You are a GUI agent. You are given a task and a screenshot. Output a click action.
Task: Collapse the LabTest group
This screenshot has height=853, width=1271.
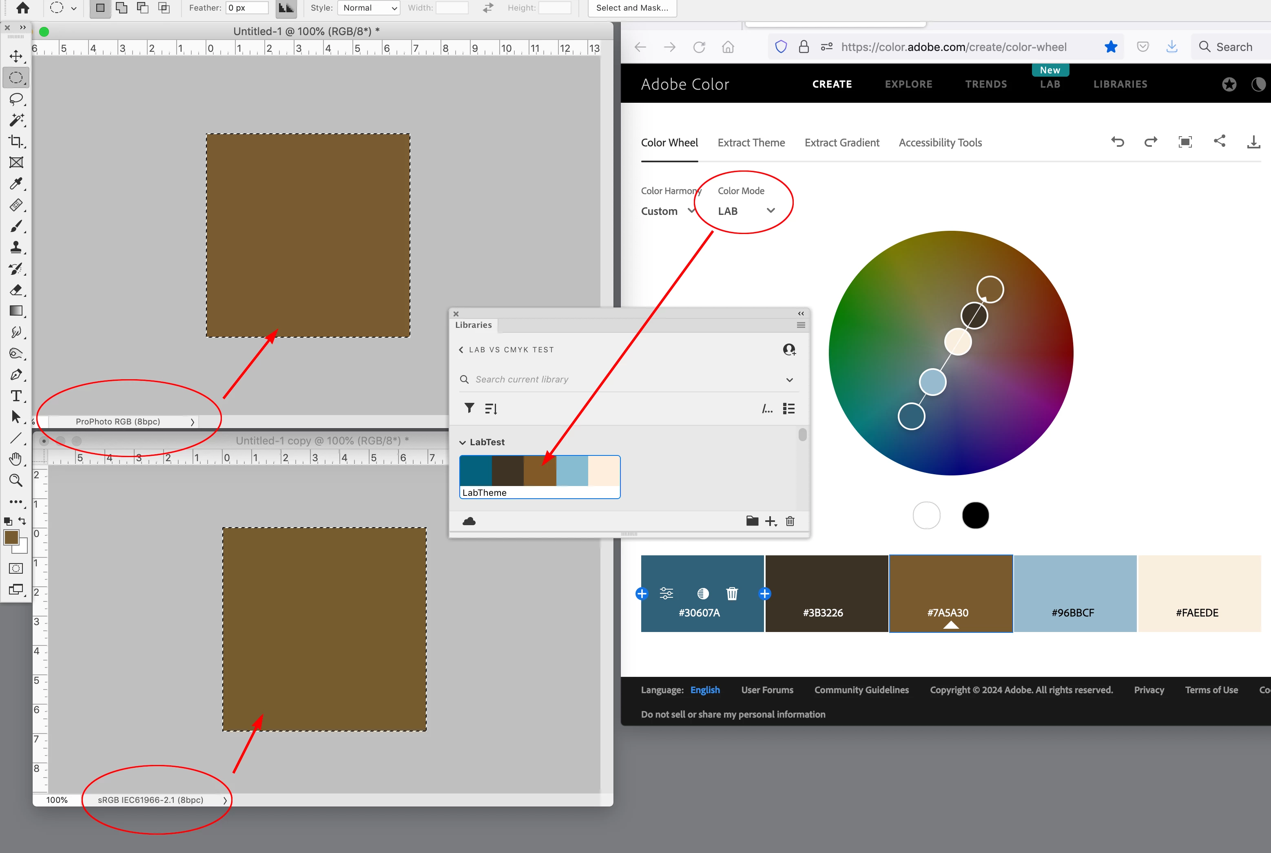point(463,442)
